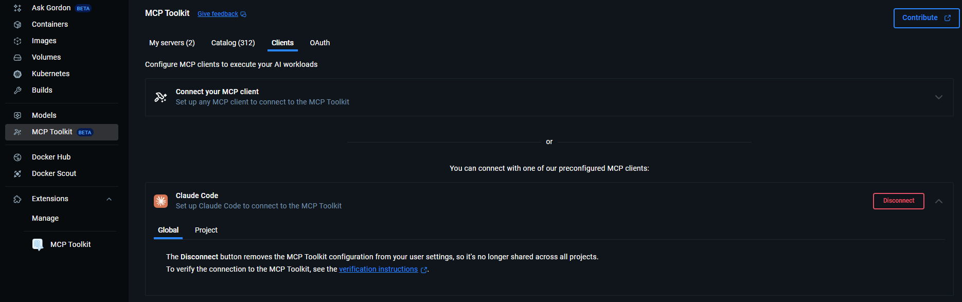The width and height of the screenshot is (962, 302).
Task: Click the Docker Scout icon
Action: (17, 174)
